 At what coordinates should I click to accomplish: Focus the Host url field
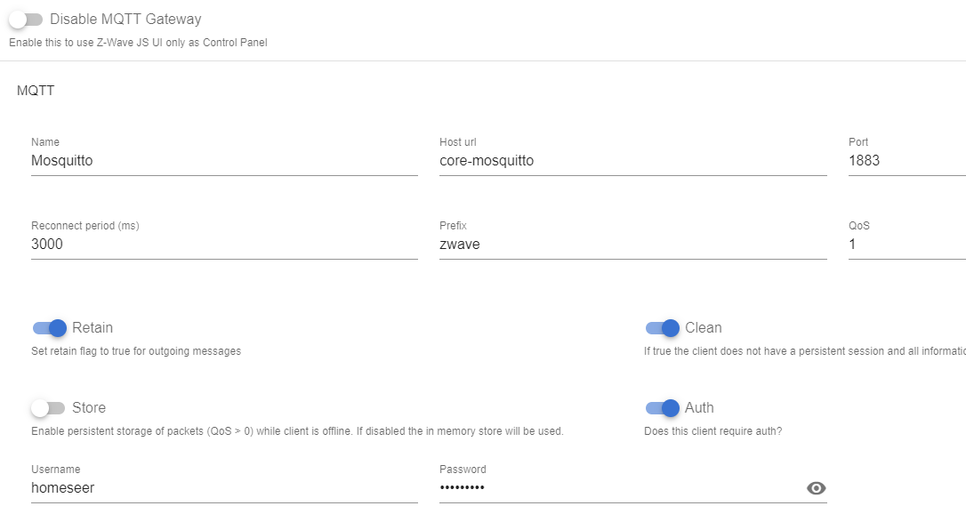coord(632,161)
